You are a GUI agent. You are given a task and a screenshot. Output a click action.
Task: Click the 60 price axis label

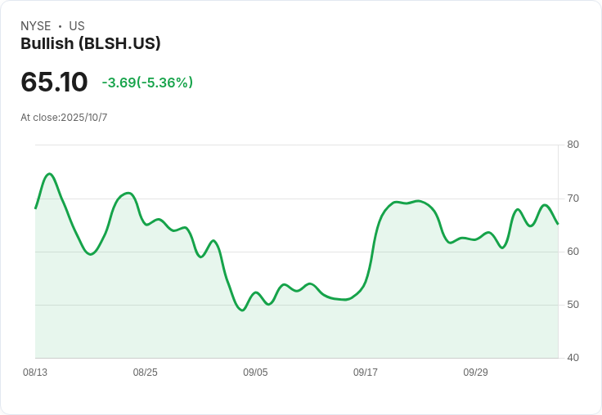pos(573,252)
